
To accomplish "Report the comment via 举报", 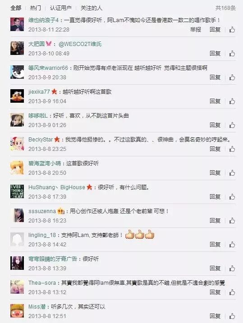I will point(195,30).
